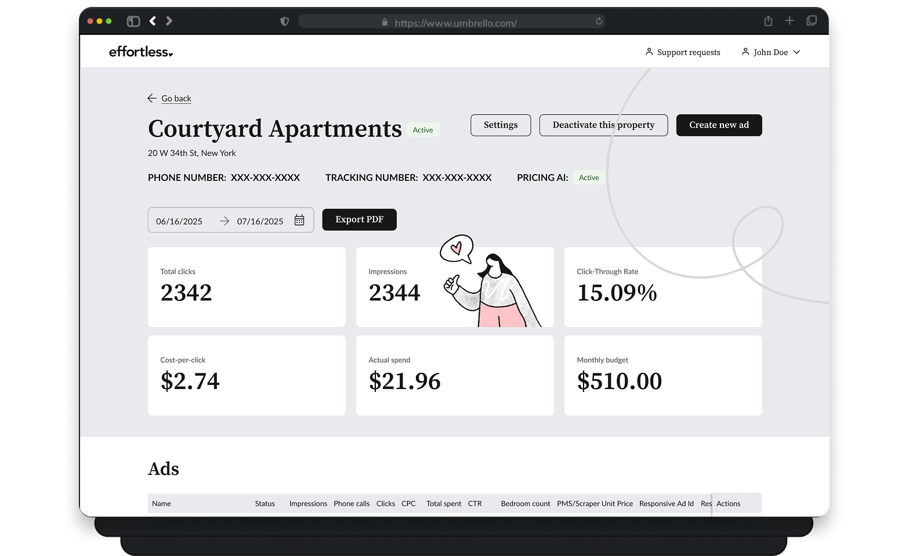
Task: Click the Responsive Ad Id column header
Action: pos(667,504)
